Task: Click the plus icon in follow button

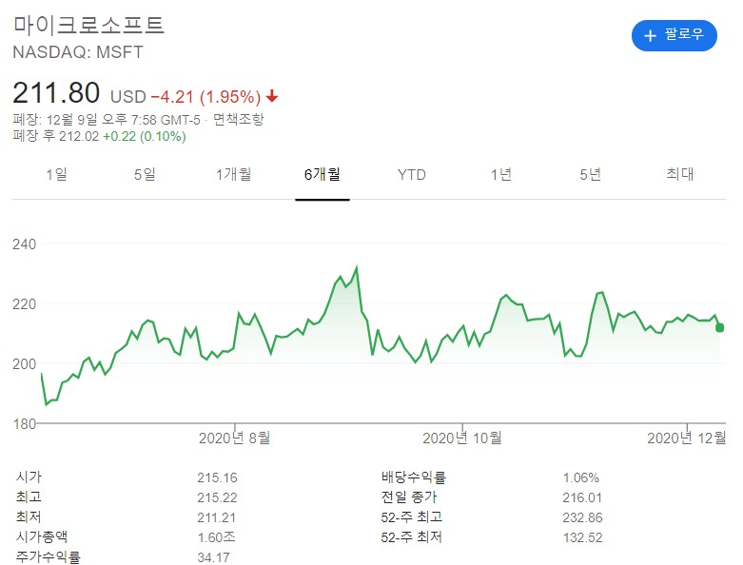Action: pos(650,35)
